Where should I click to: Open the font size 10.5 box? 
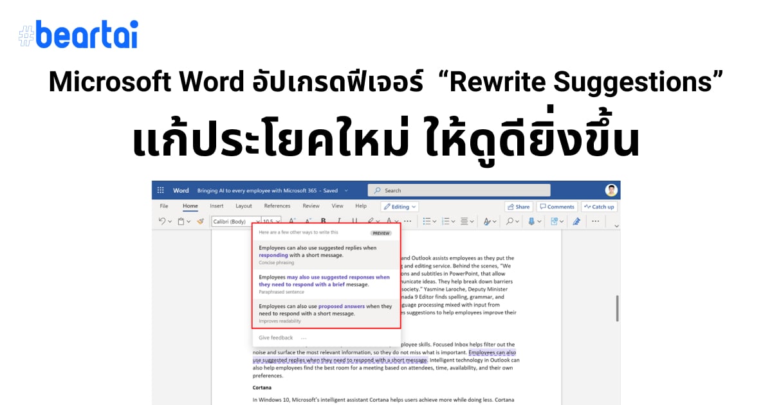click(x=271, y=221)
